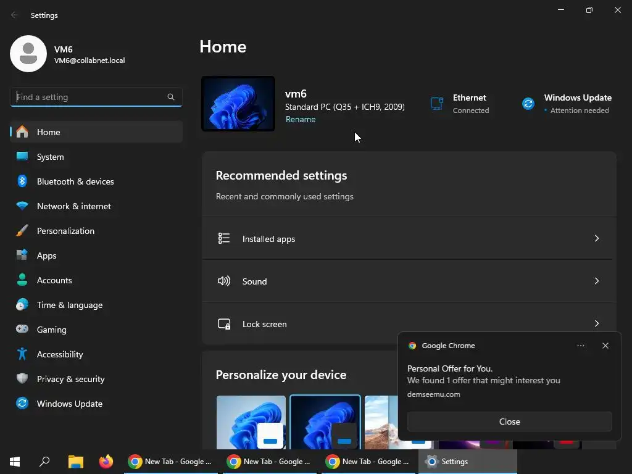Open Bluetooth & devices settings
This screenshot has width=632, height=474.
96,181
